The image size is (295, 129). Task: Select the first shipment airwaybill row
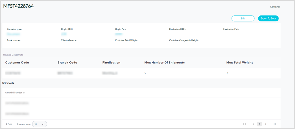tap(17, 103)
